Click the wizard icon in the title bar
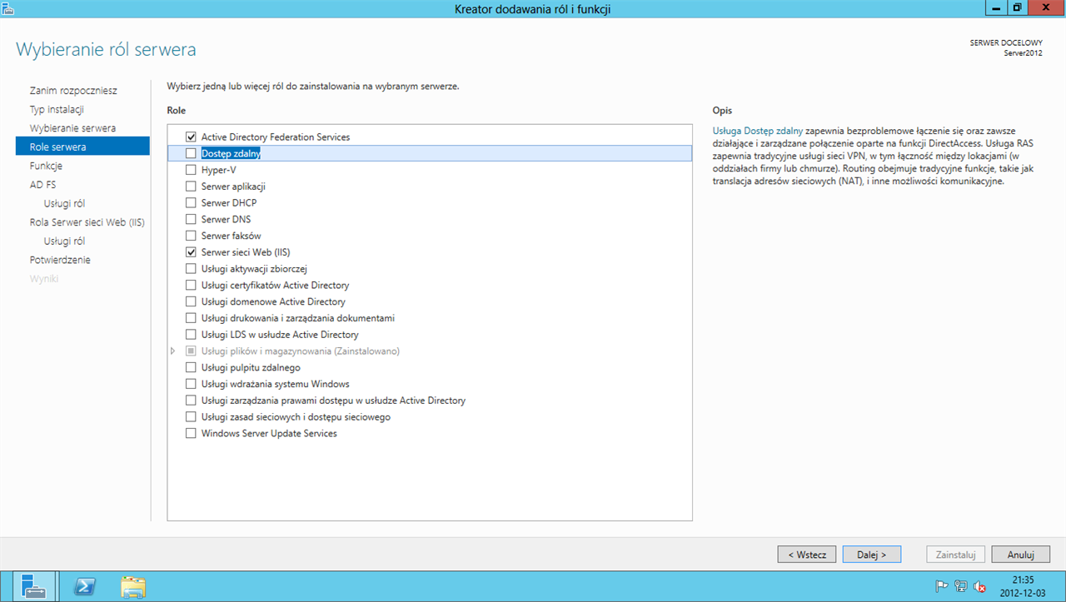Image resolution: width=1066 pixels, height=602 pixels. 7,7
